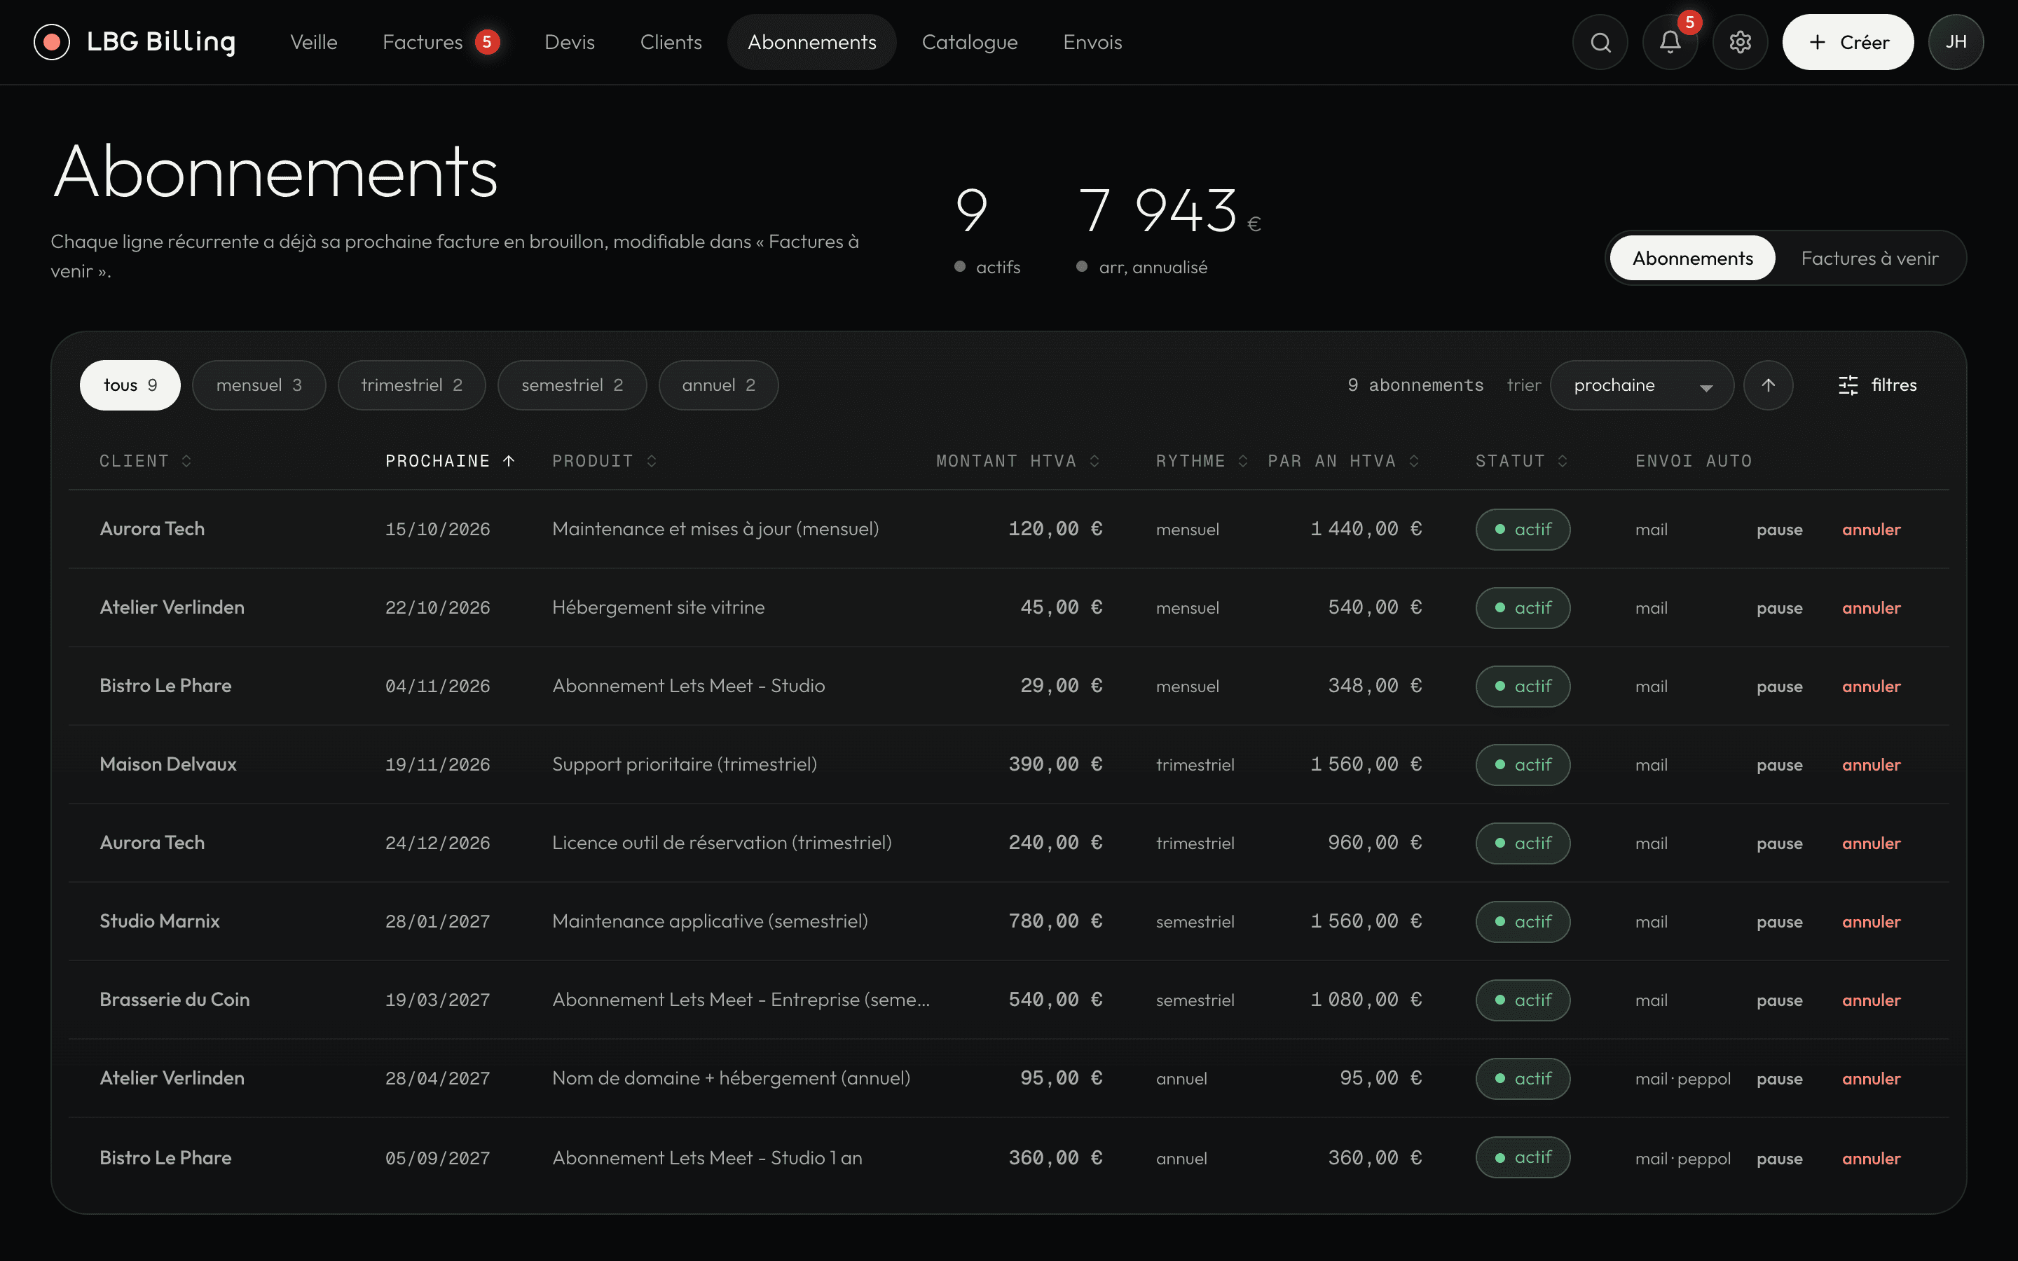This screenshot has width=2018, height=1261.
Task: Filter by trimestriel chip
Action: (x=411, y=385)
